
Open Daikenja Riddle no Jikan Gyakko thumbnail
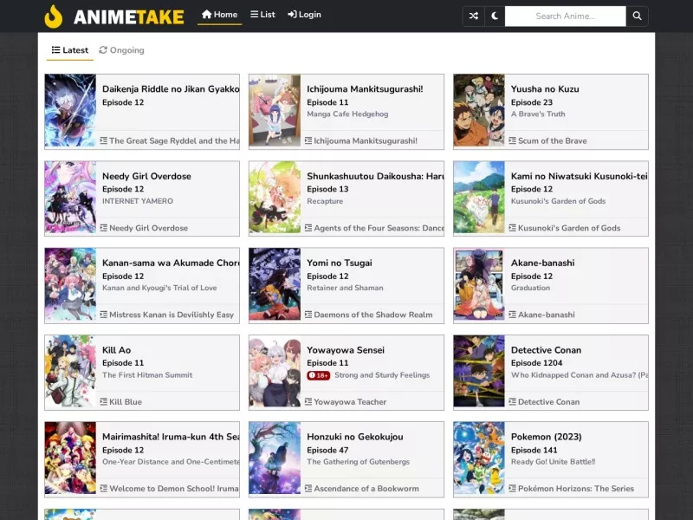[70, 110]
